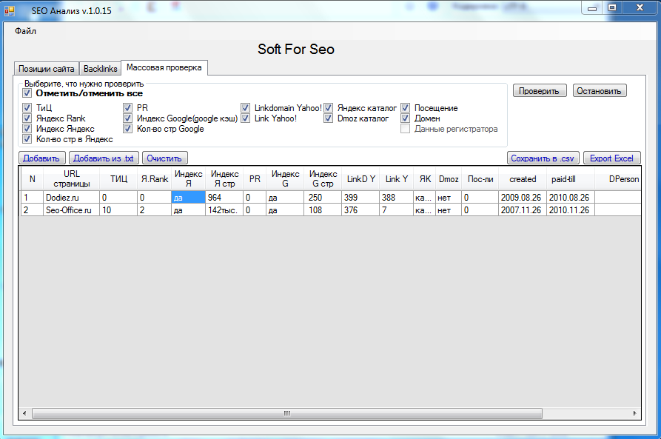Click the scroll right arrow of the table
The width and height of the screenshot is (661, 439).
point(634,413)
